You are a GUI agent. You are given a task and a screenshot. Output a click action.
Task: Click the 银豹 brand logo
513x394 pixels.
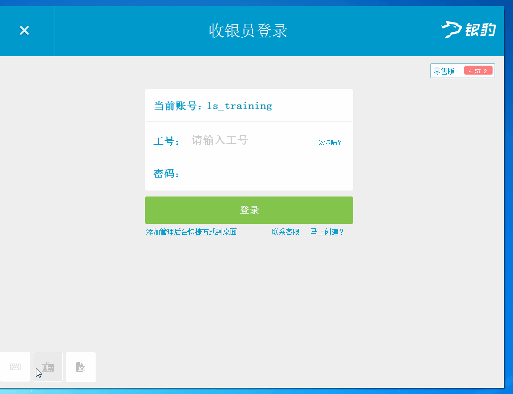tap(467, 30)
